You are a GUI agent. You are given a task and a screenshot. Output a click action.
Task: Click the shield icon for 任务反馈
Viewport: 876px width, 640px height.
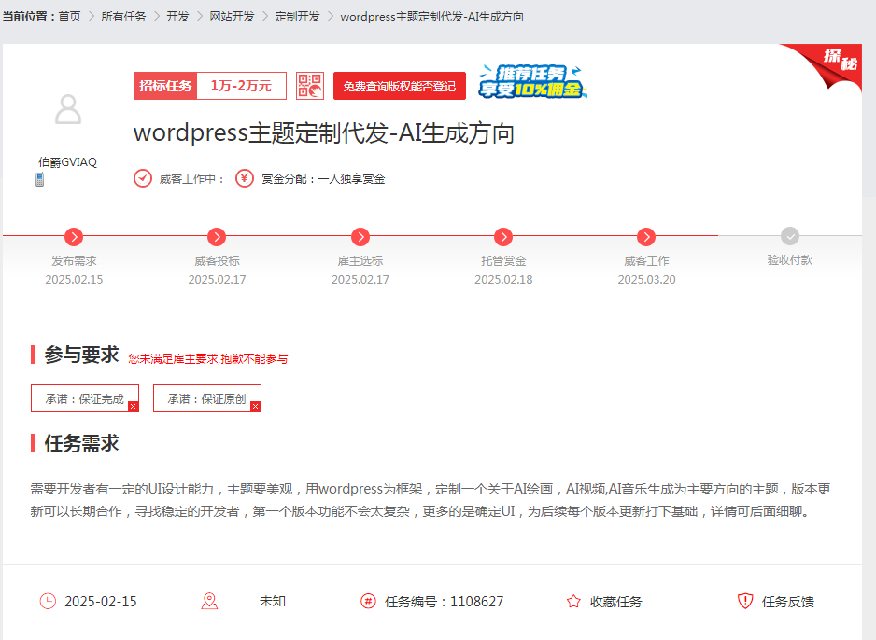click(x=745, y=601)
